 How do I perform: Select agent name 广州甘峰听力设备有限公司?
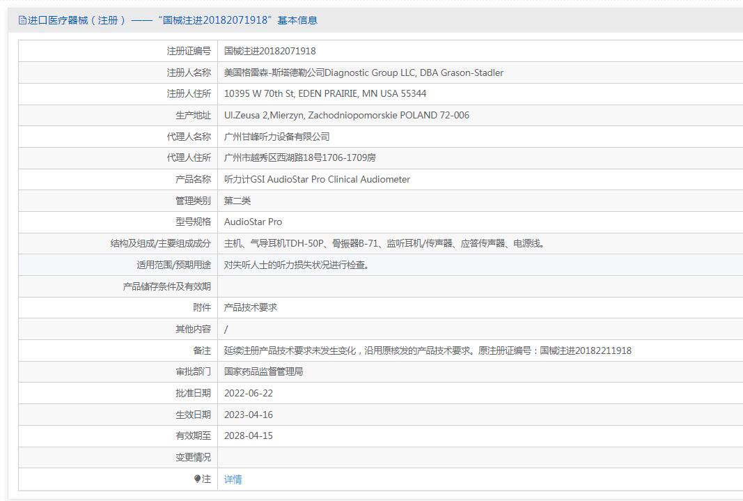276,137
